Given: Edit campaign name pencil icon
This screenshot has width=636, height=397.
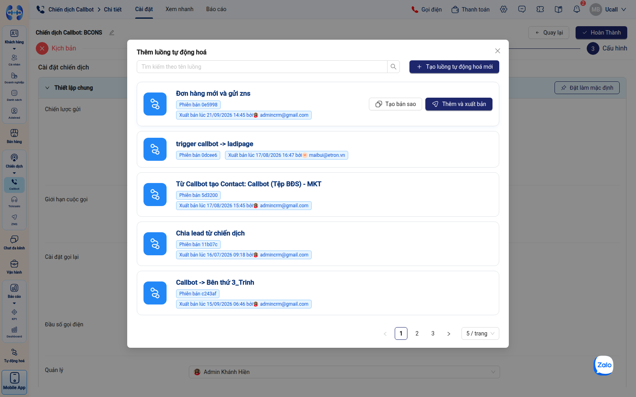Looking at the screenshot, I should (112, 33).
